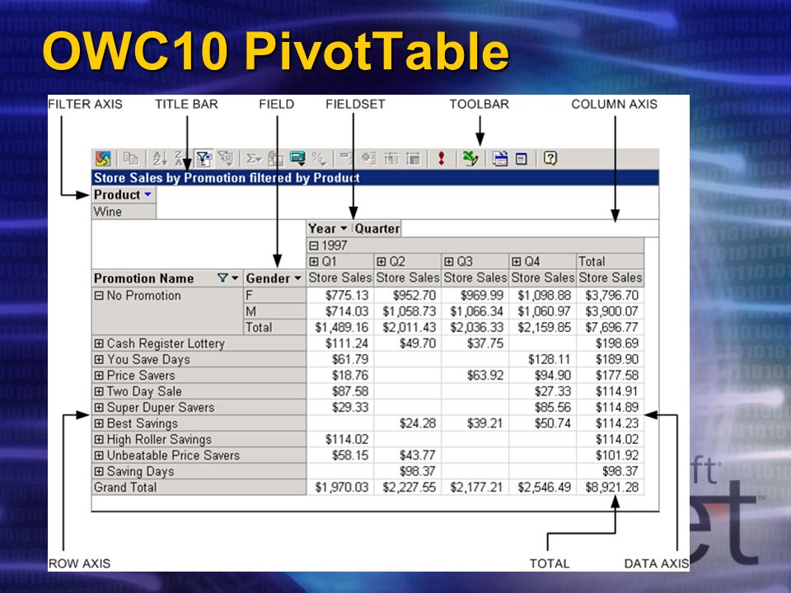Open the AutoCalc sigma icon
The width and height of the screenshot is (791, 593).
pyautogui.click(x=253, y=159)
